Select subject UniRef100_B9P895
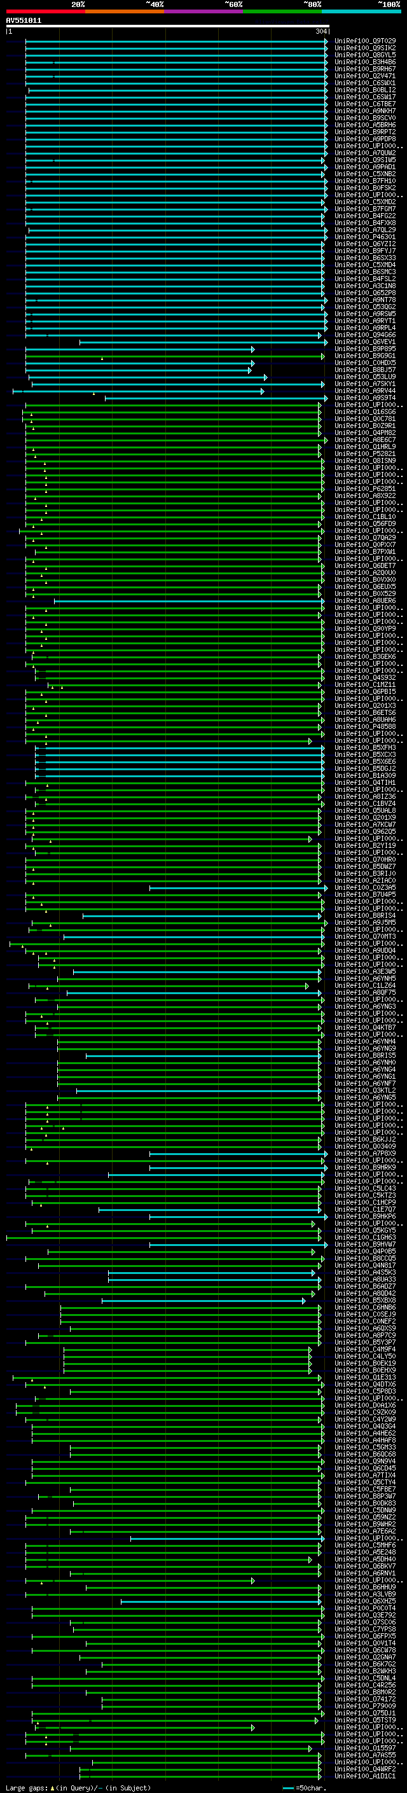The height and width of the screenshot is (1793, 407). click(364, 349)
